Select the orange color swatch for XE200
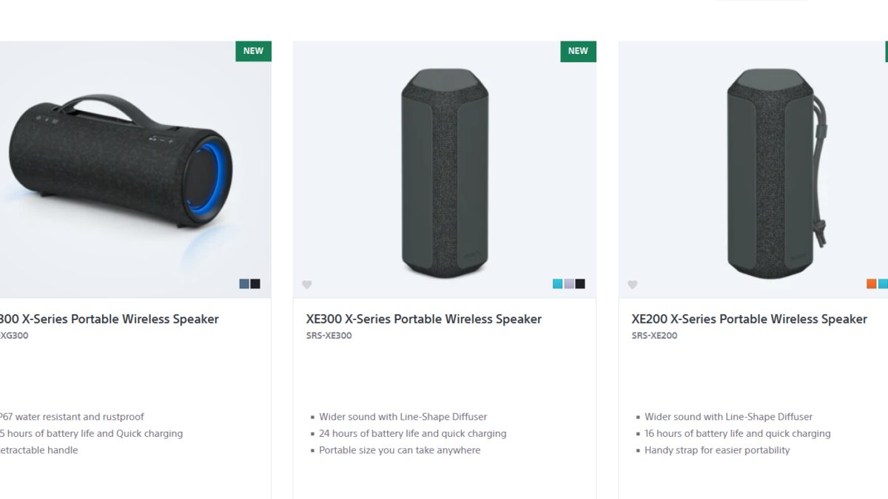This screenshot has height=499, width=888. pos(872,284)
